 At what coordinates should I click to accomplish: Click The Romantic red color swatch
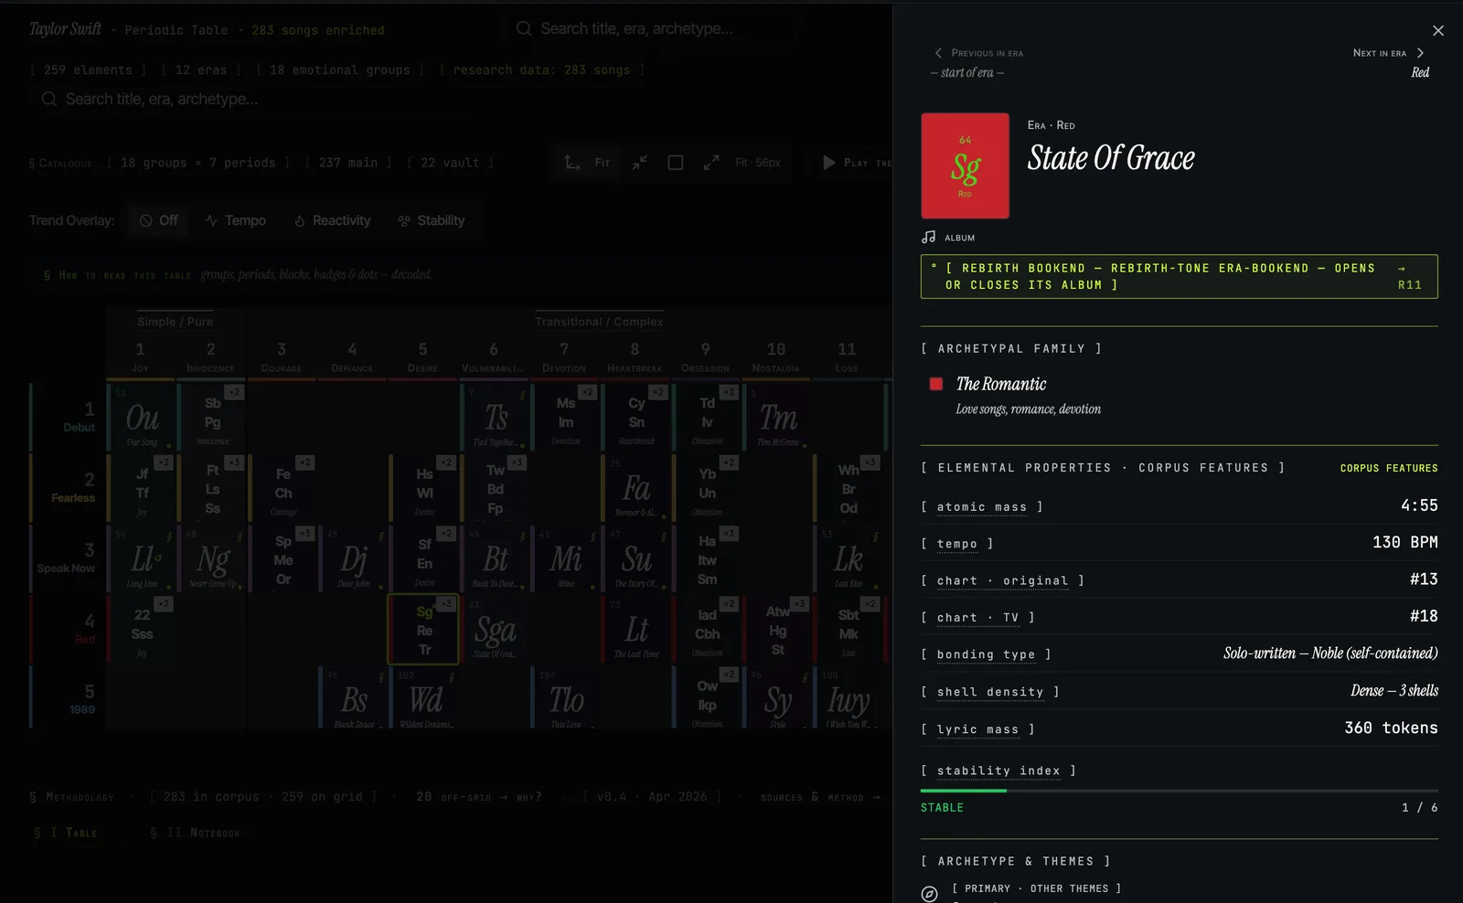point(936,384)
